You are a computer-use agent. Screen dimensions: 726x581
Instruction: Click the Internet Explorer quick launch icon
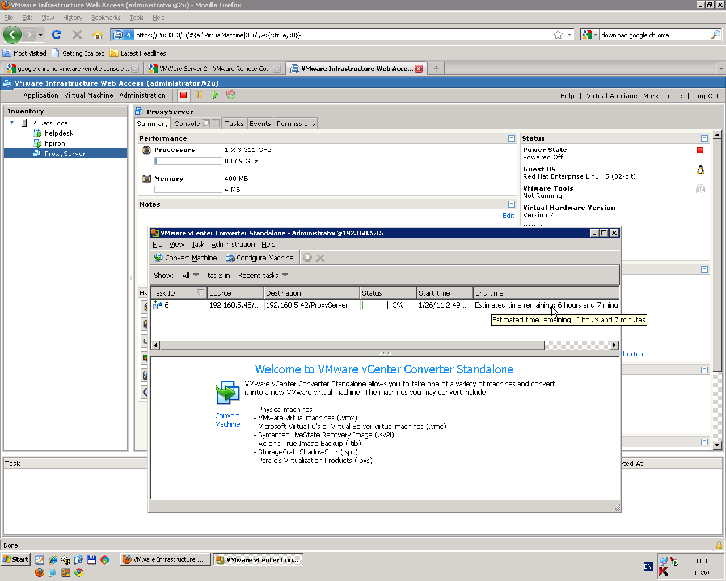point(53,559)
